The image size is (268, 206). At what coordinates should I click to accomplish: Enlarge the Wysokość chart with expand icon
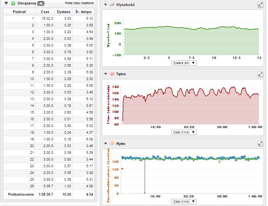coord(260,4)
